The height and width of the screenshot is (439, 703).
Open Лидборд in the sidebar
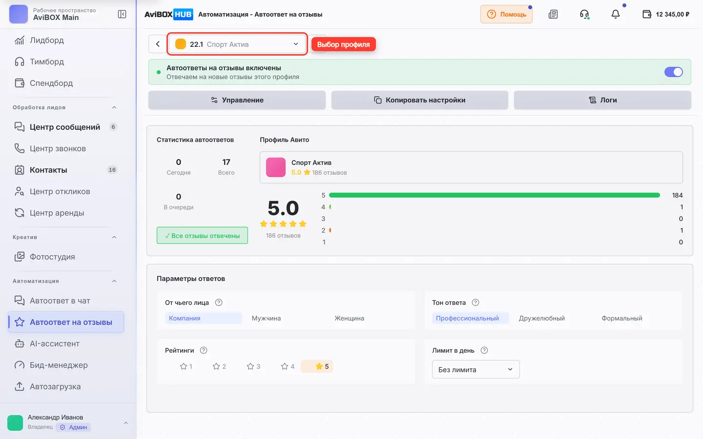pos(66,40)
